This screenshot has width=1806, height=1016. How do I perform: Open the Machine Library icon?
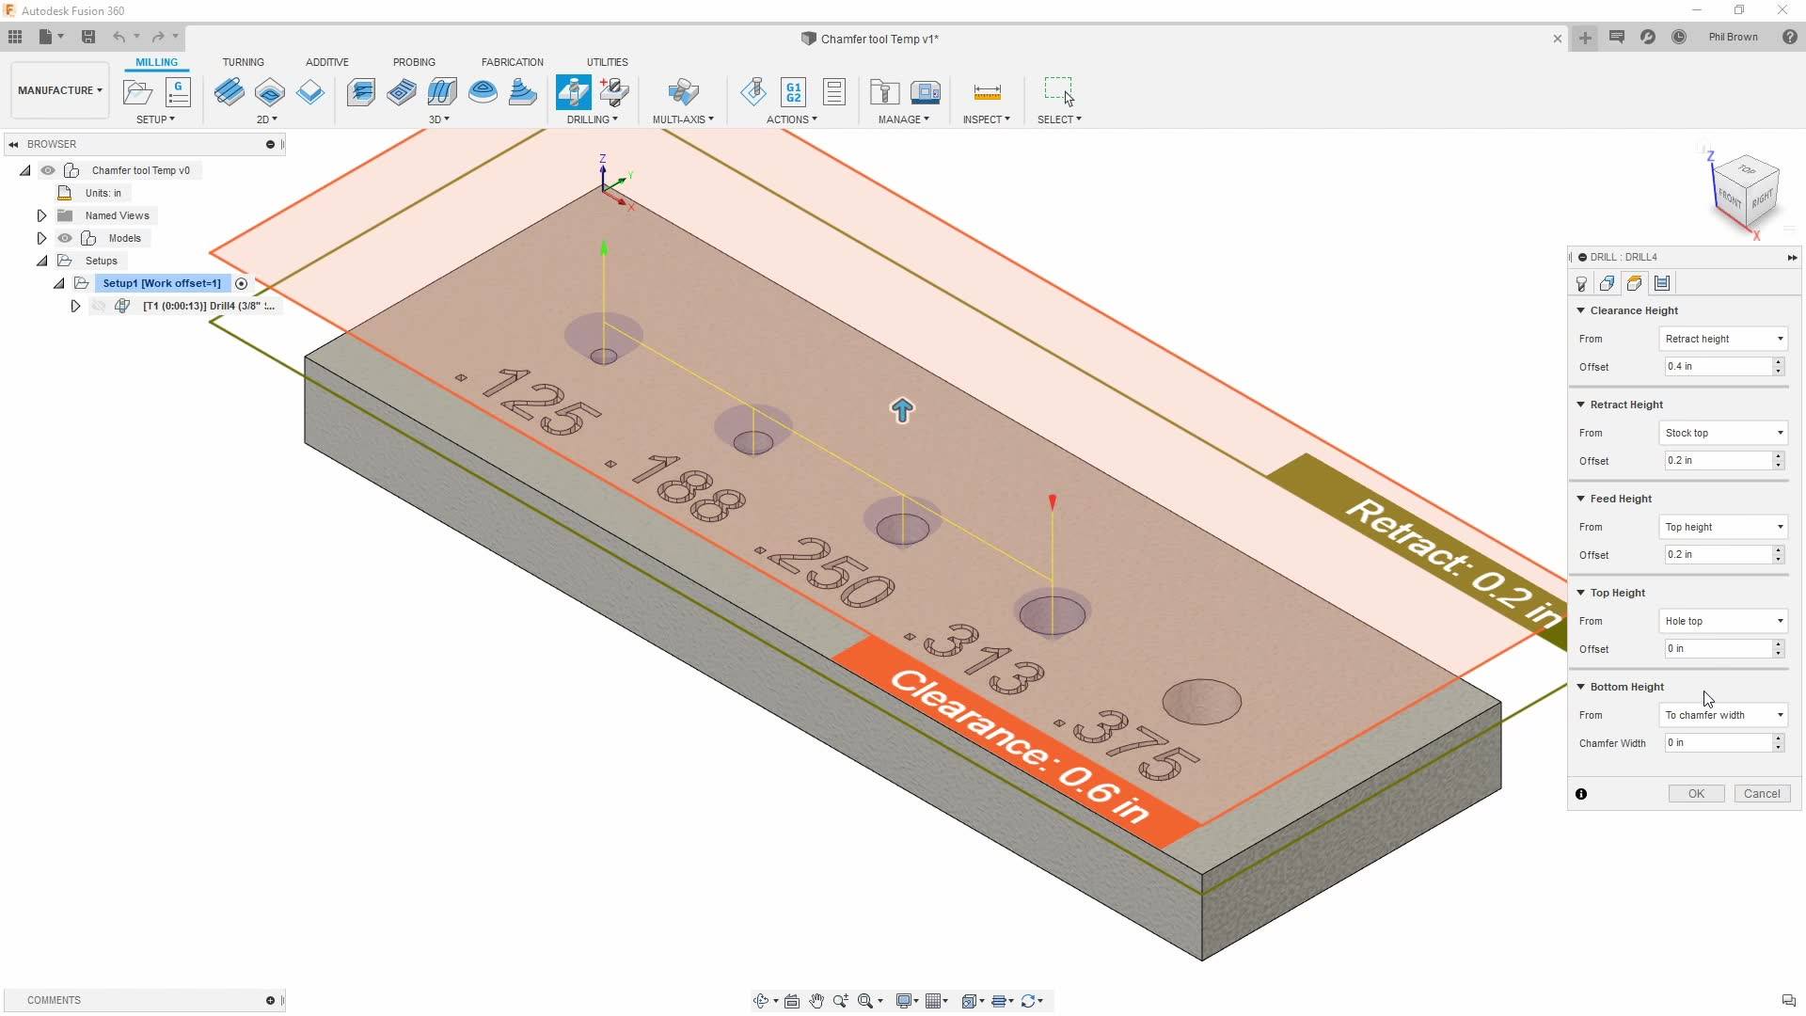click(926, 91)
